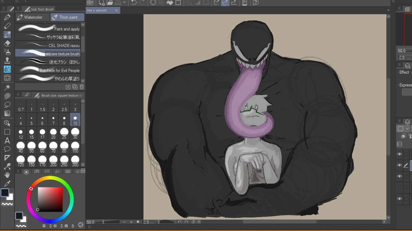The width and height of the screenshot is (412, 231).
Task: Select the 'CEL SHADE razou' brush
Action: coord(48,45)
